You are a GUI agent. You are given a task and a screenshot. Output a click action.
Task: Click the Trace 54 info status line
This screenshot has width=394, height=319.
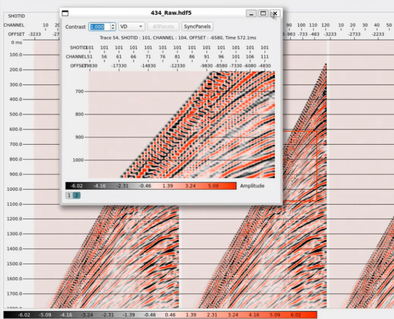pyautogui.click(x=170, y=38)
